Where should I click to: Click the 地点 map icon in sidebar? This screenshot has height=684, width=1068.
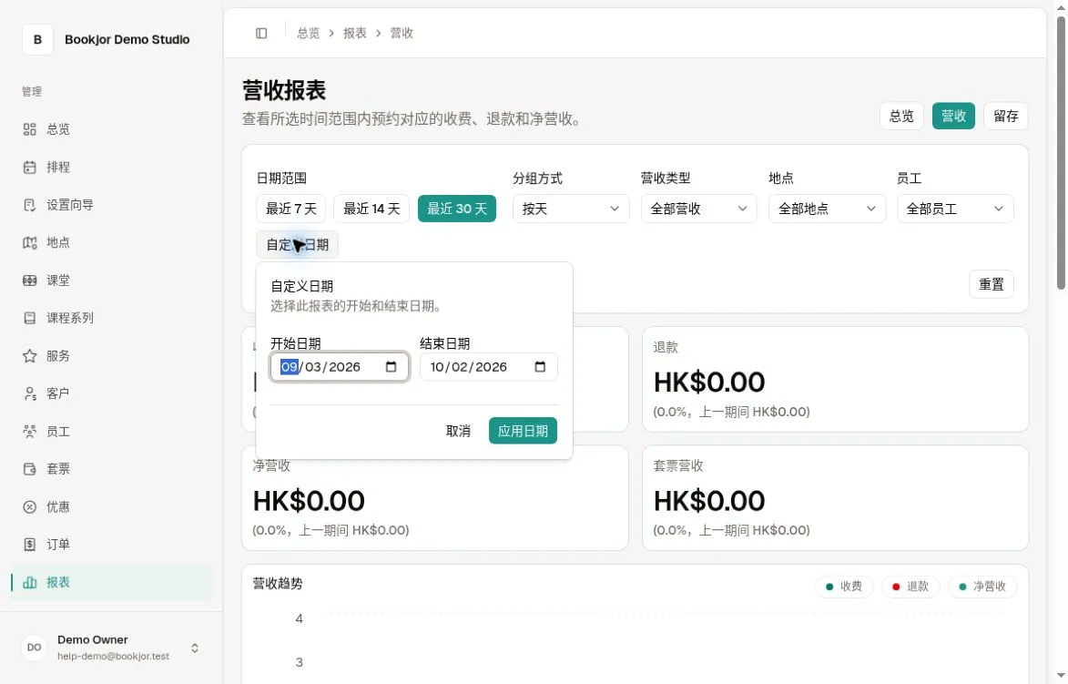pos(29,242)
